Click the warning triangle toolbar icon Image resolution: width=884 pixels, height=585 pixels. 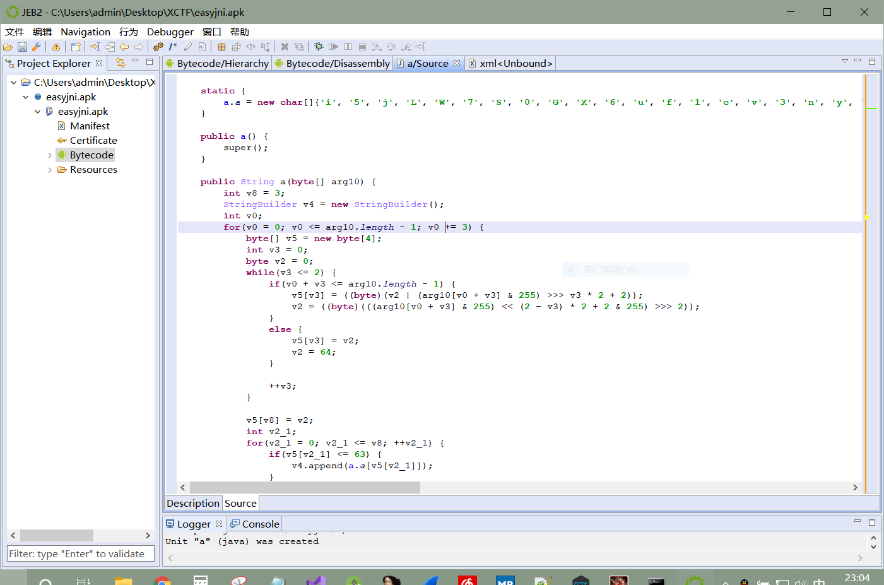click(56, 46)
